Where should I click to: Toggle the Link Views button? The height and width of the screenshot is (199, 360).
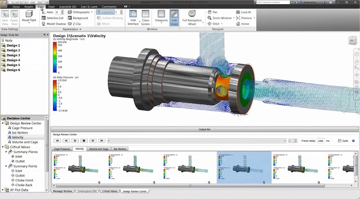[x=174, y=17]
